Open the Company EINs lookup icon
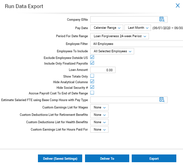 [x=162, y=19]
